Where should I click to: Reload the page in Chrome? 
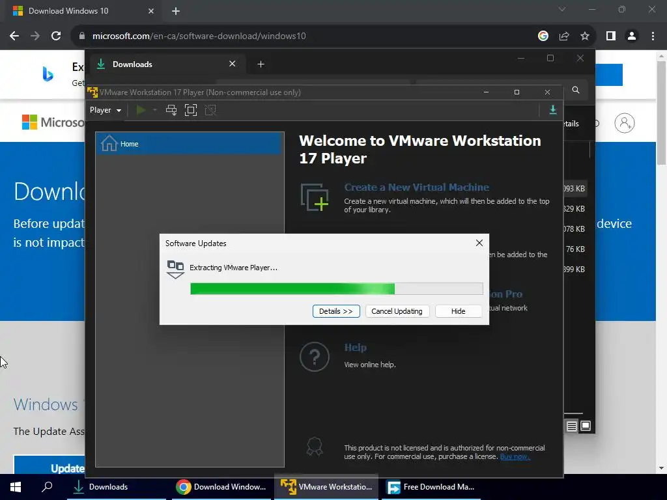tap(56, 36)
